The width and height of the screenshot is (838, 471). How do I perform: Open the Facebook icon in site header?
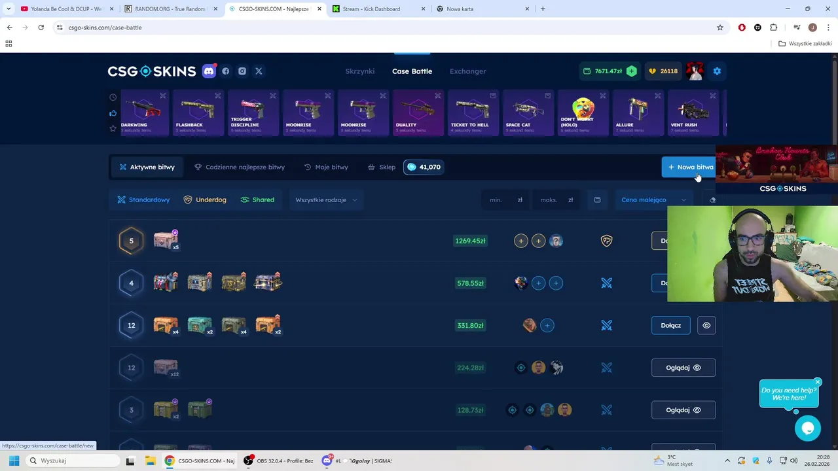tap(226, 71)
